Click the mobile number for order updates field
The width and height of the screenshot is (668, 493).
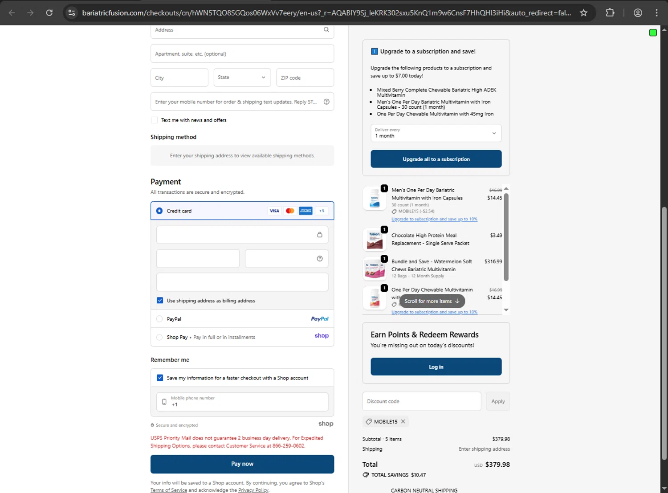click(x=242, y=102)
